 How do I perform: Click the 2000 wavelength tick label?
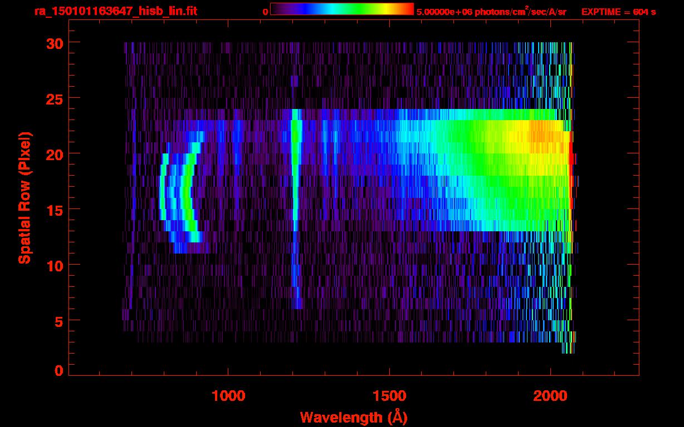point(550,395)
